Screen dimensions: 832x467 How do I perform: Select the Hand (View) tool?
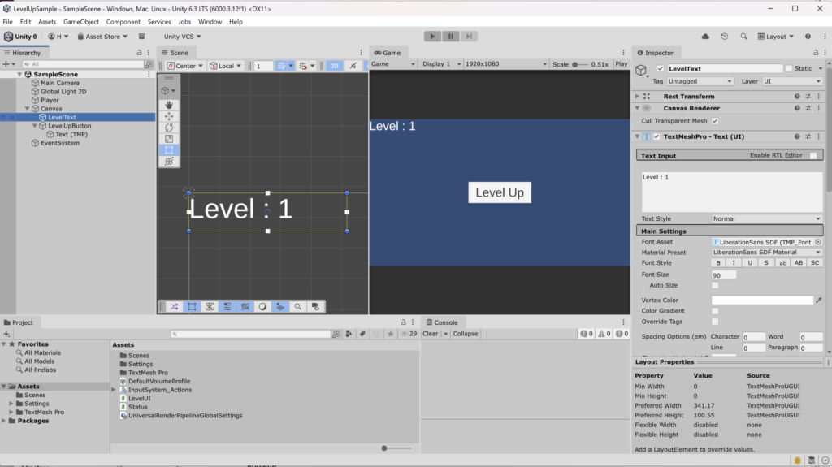tap(168, 105)
